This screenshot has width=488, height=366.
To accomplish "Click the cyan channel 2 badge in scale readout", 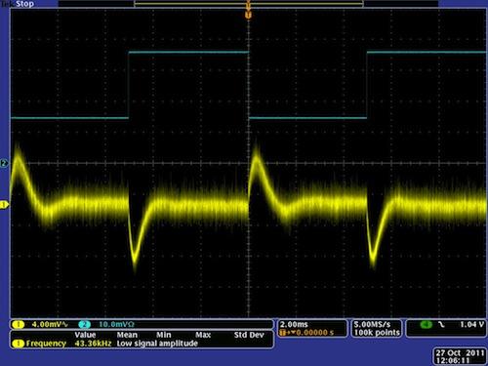I will (85, 324).
